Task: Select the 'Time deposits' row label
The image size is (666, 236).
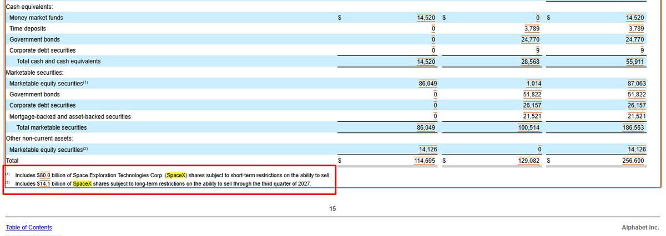Action: (28, 28)
